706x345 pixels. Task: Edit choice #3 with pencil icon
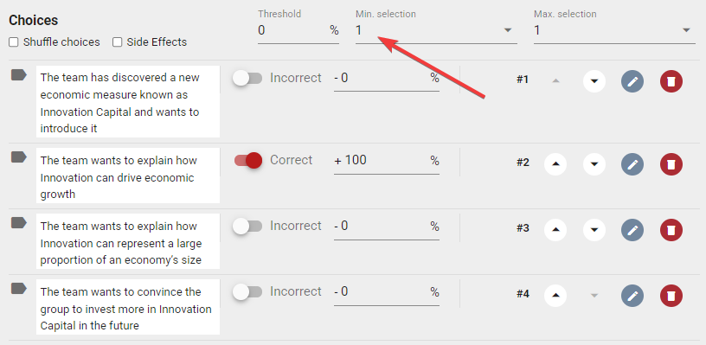632,230
